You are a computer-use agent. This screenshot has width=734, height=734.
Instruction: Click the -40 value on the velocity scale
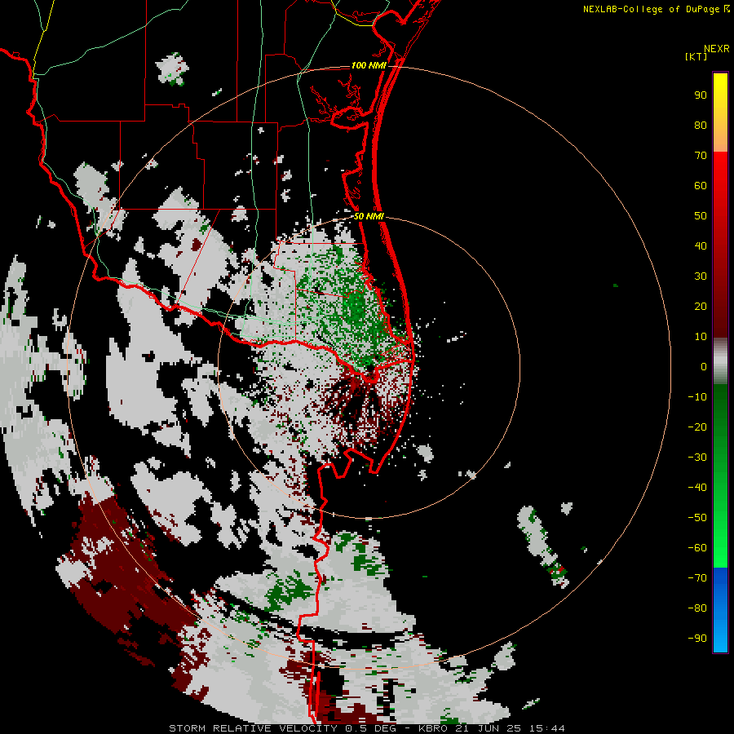click(x=697, y=488)
